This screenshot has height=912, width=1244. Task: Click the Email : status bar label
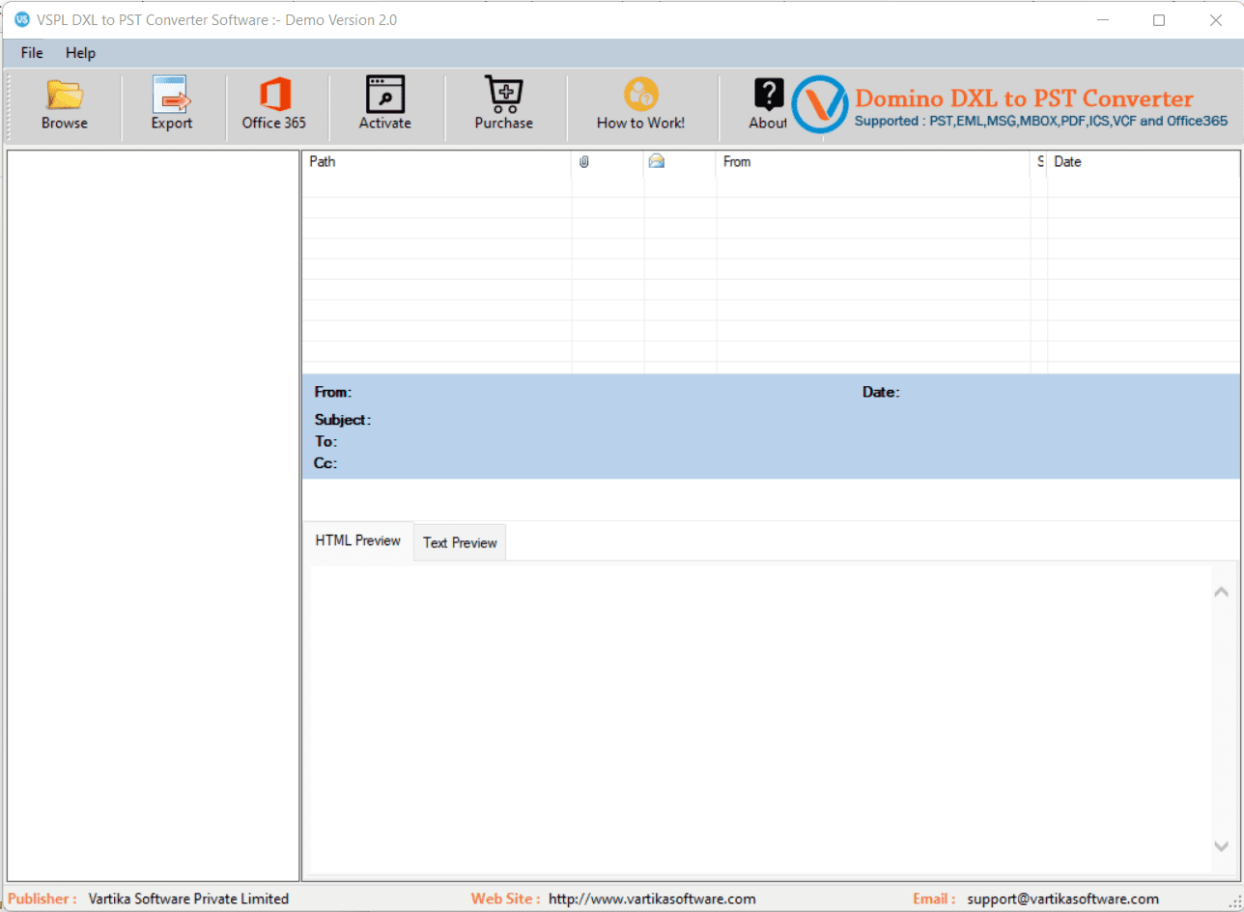(934, 898)
